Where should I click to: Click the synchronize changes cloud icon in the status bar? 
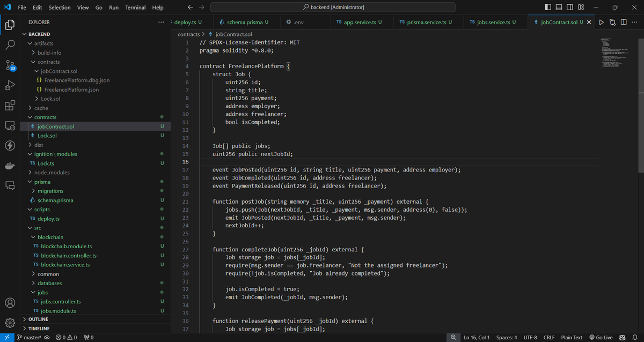(x=47, y=337)
